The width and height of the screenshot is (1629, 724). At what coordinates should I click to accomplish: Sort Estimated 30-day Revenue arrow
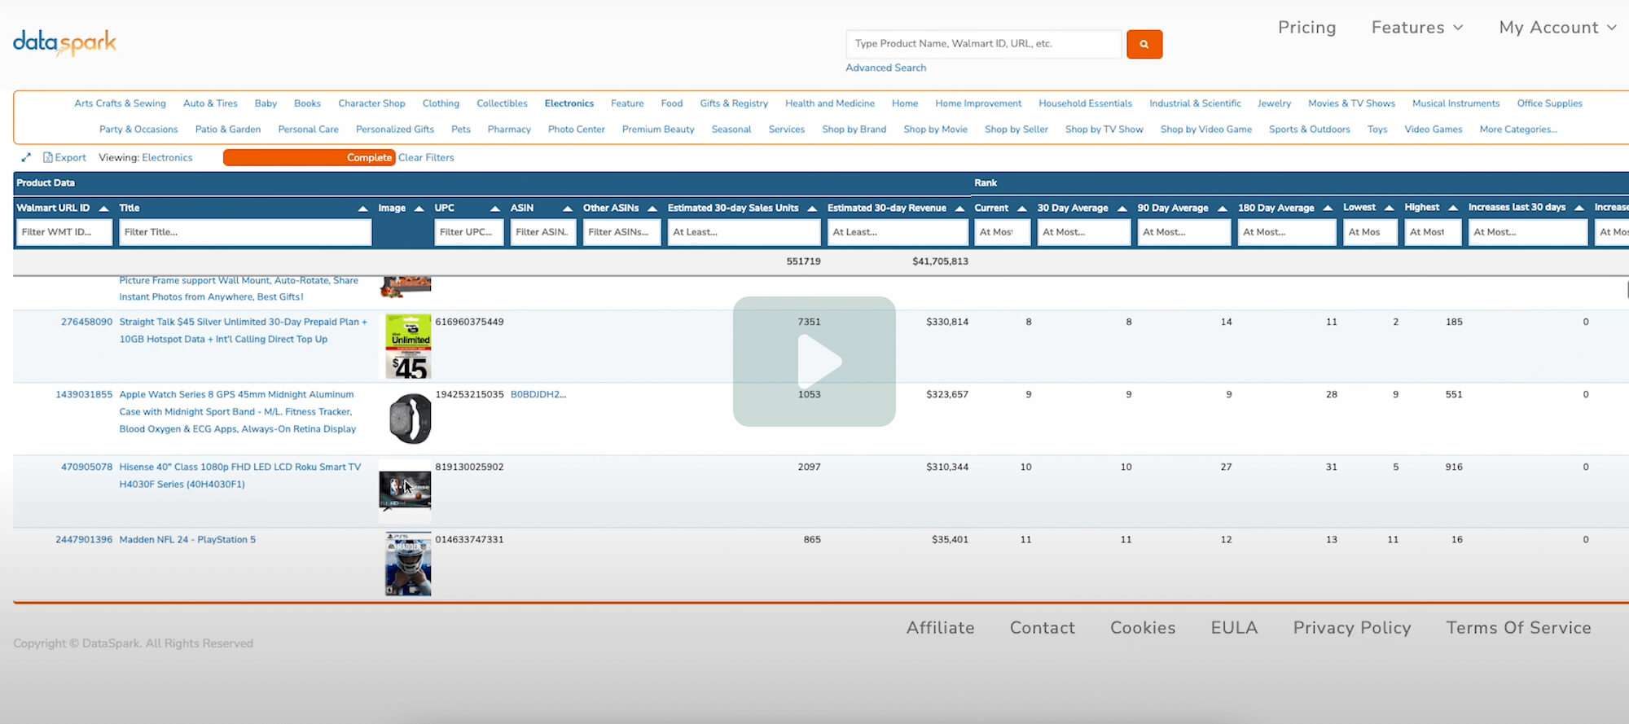959,208
